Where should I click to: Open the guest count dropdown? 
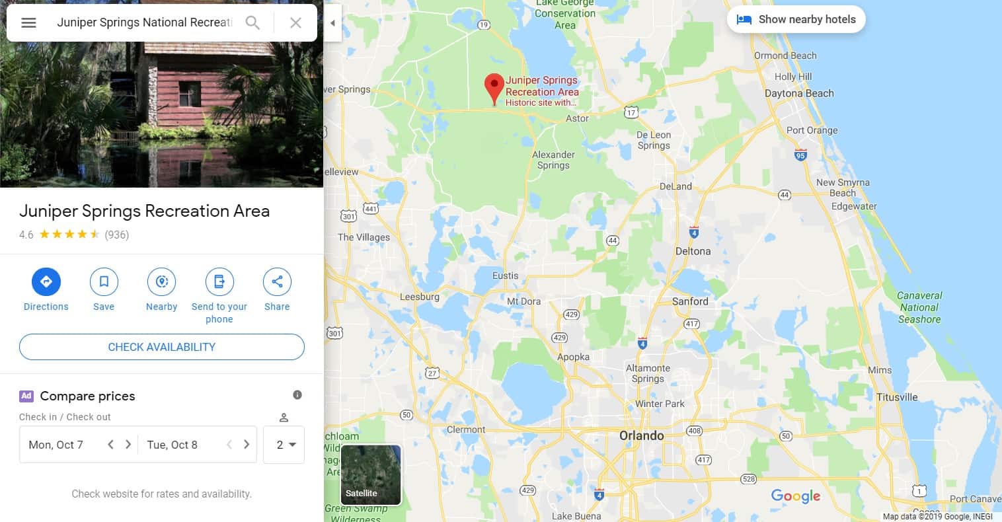tap(284, 445)
